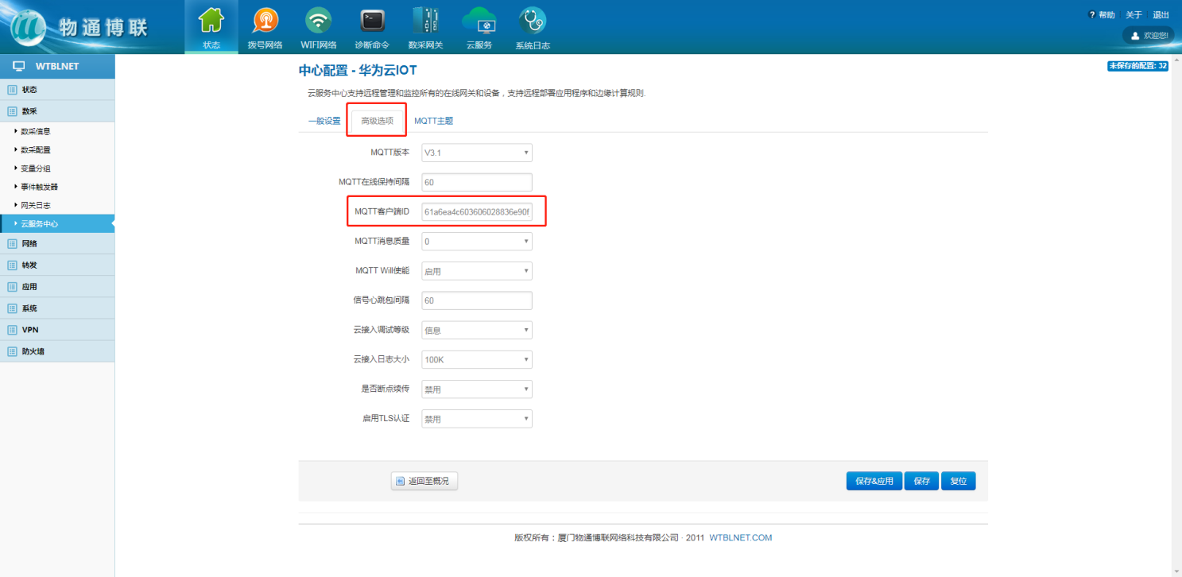Click the 返回至概况 button
1182x577 pixels.
pos(424,481)
